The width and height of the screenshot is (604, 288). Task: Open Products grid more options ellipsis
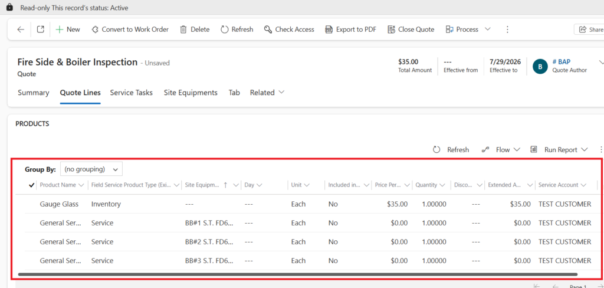(600, 149)
